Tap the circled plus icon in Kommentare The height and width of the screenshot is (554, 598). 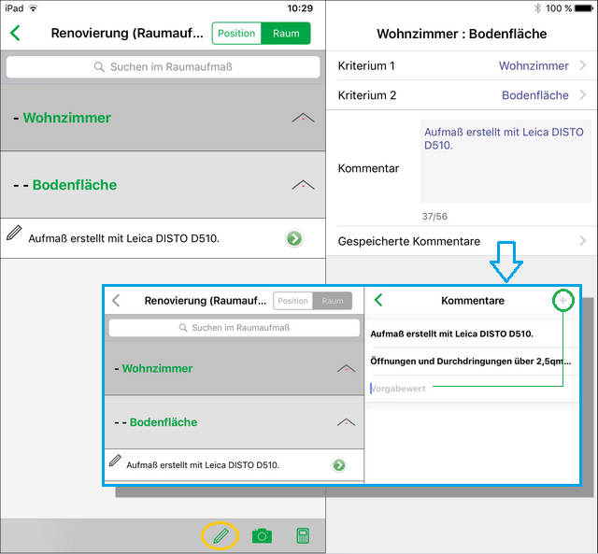point(563,301)
